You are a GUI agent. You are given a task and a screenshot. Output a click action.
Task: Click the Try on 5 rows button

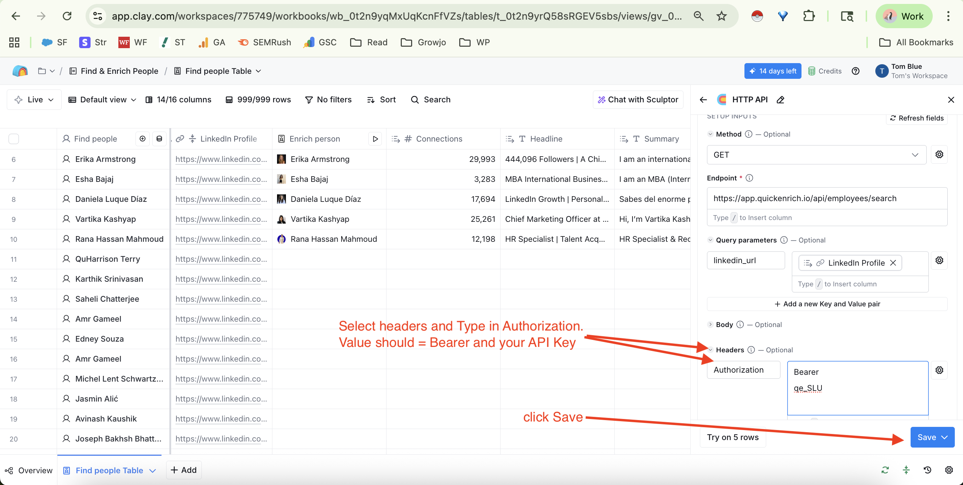(732, 437)
